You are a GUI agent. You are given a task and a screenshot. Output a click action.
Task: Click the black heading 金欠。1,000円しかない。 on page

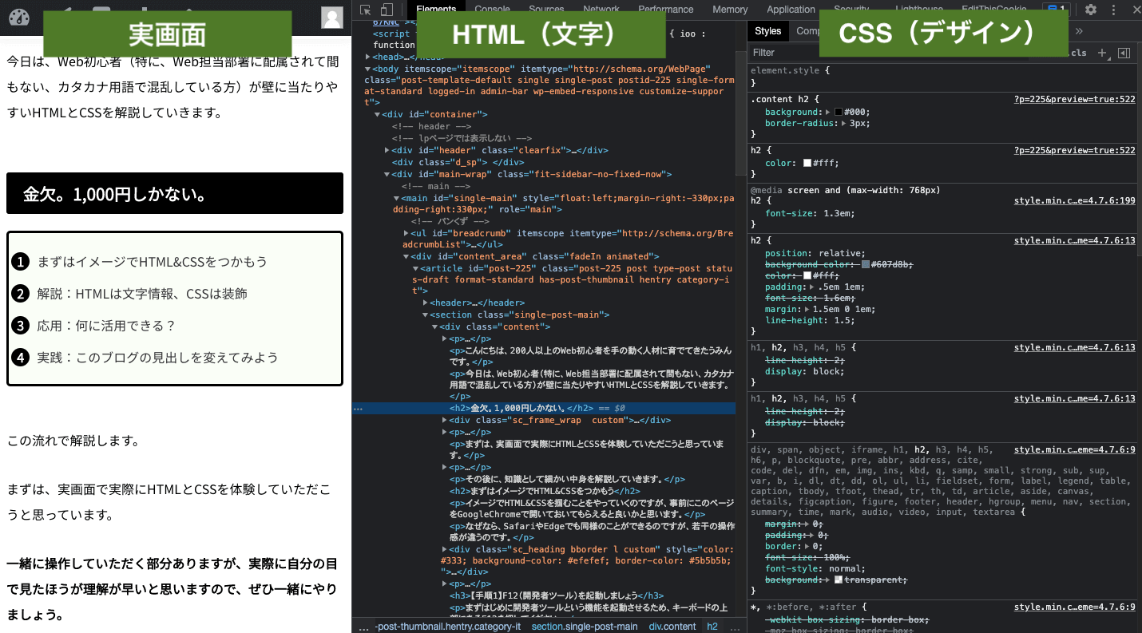tap(175, 193)
